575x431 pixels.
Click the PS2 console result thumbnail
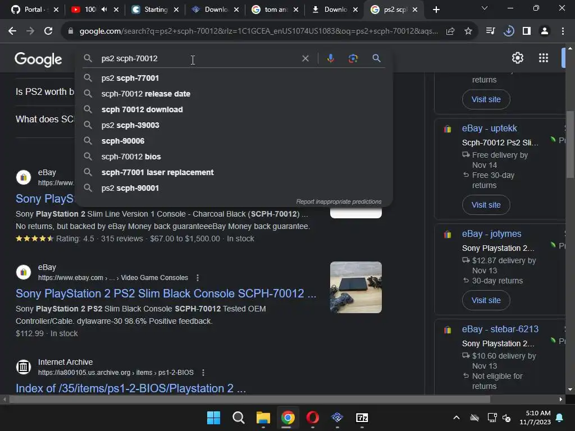pyautogui.click(x=355, y=287)
